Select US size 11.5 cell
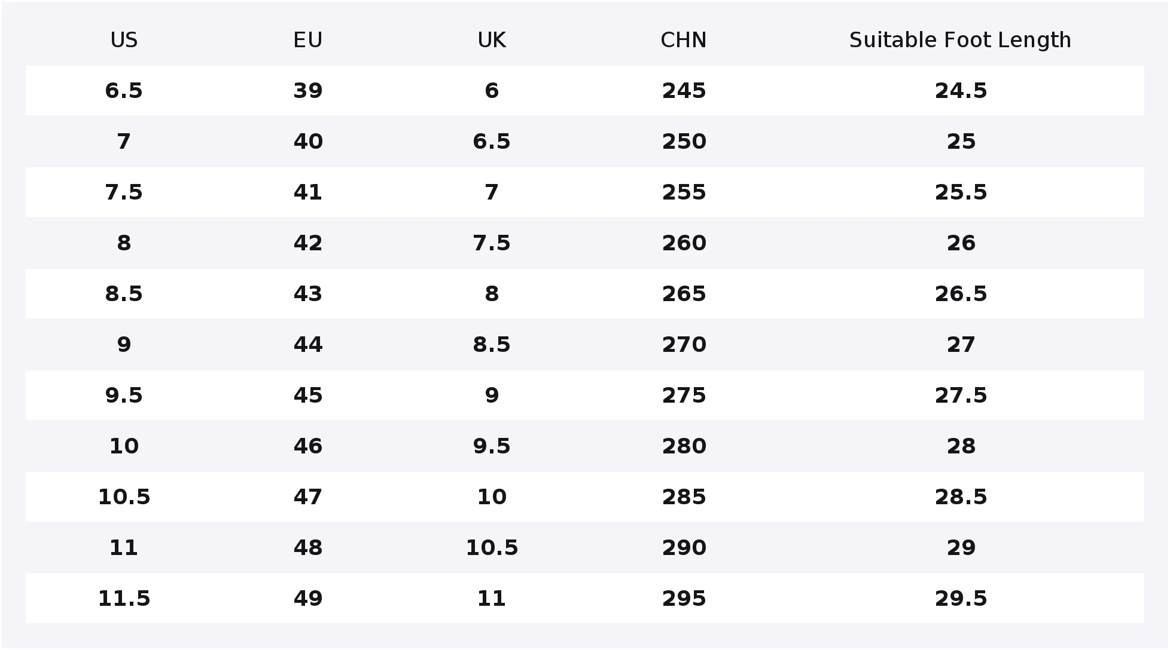 click(124, 599)
